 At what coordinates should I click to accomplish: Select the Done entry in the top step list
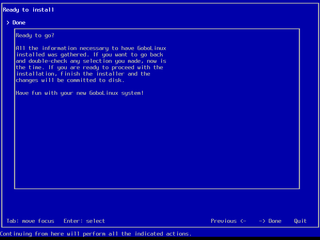coord(19,22)
